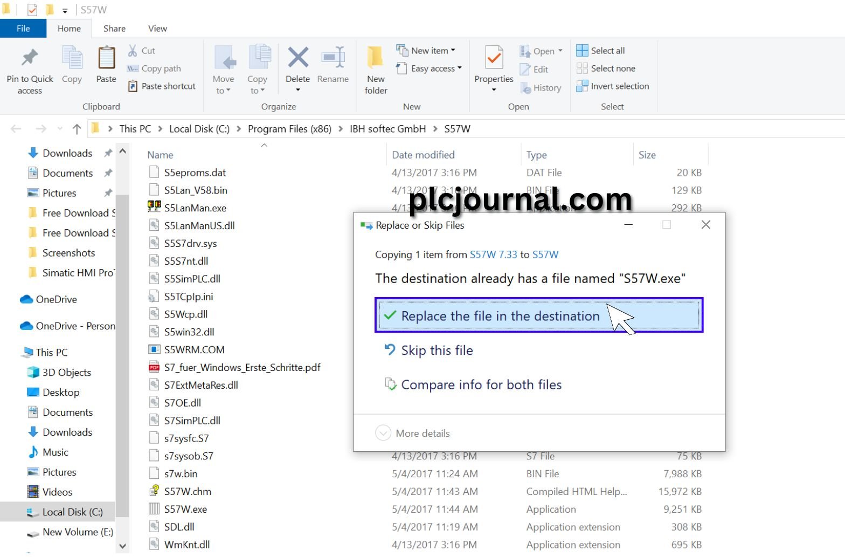Switch to the Home tab
845x557 pixels.
69,29
